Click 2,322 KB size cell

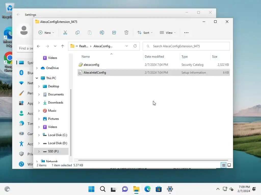point(223,65)
